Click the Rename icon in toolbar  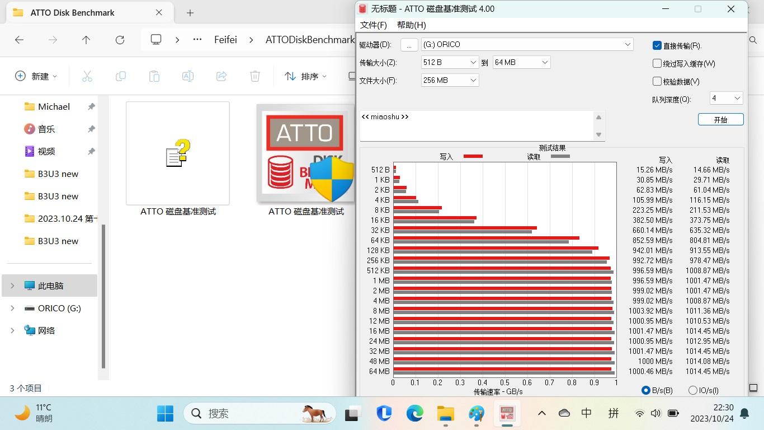pos(188,76)
